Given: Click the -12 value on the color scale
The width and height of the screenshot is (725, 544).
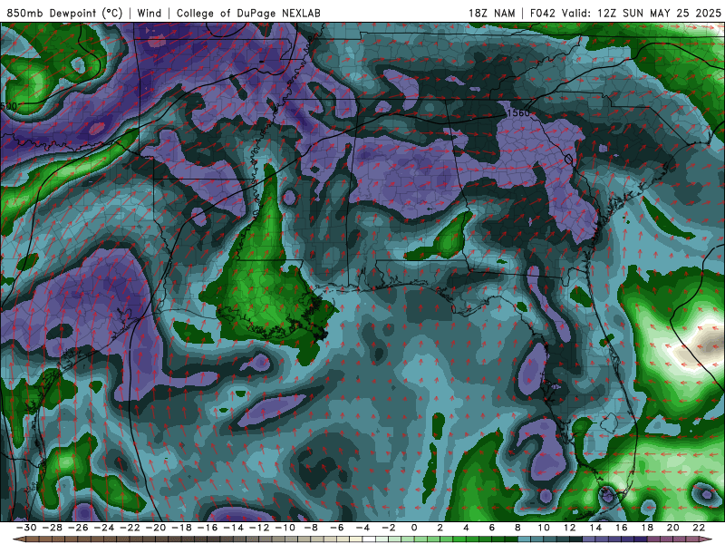Looking at the screenshot, I should [x=259, y=528].
